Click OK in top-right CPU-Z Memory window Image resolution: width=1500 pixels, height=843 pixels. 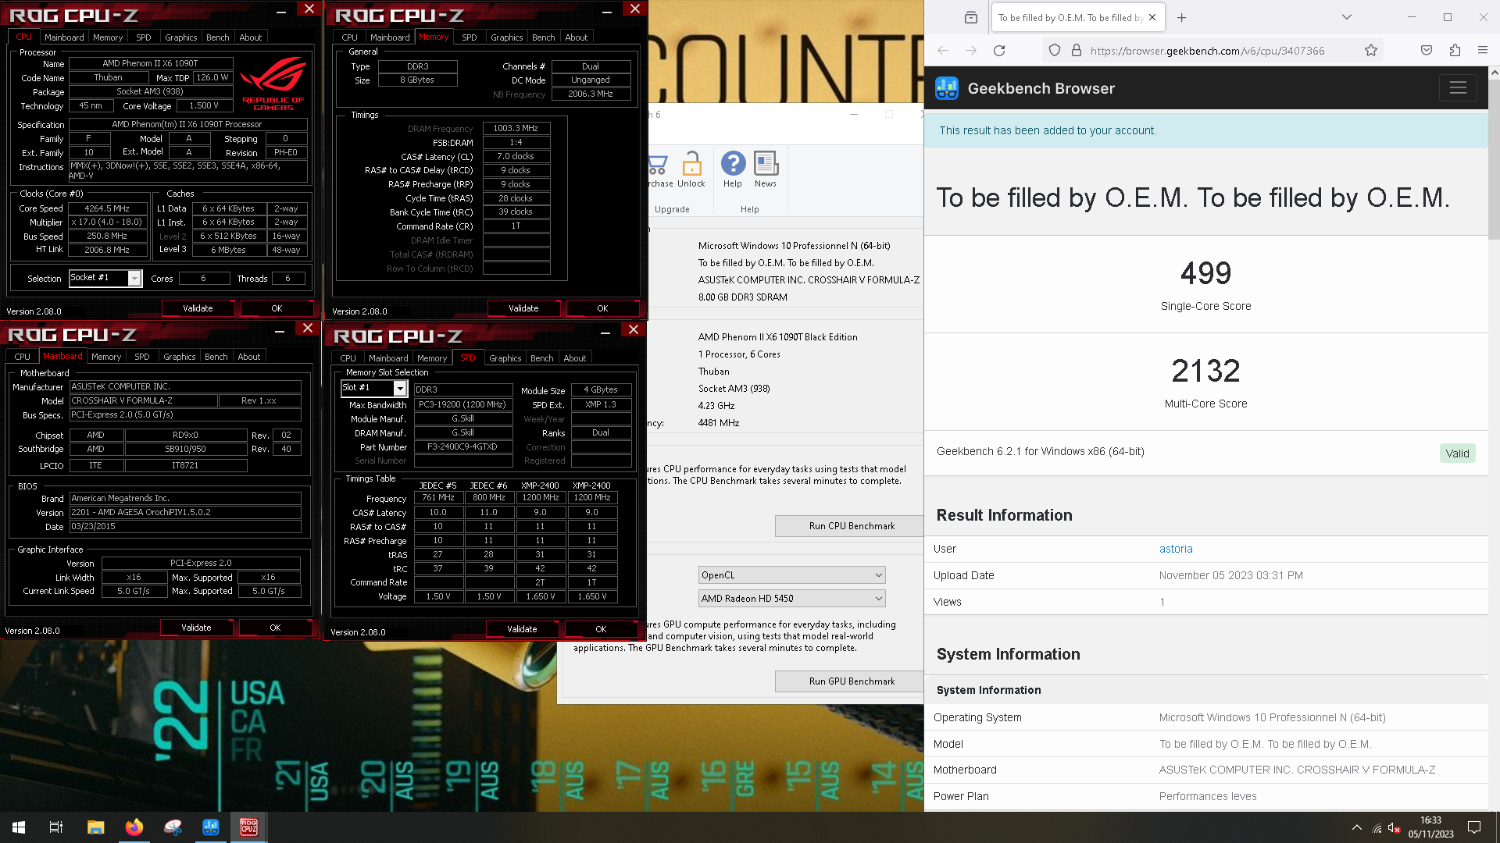click(602, 308)
